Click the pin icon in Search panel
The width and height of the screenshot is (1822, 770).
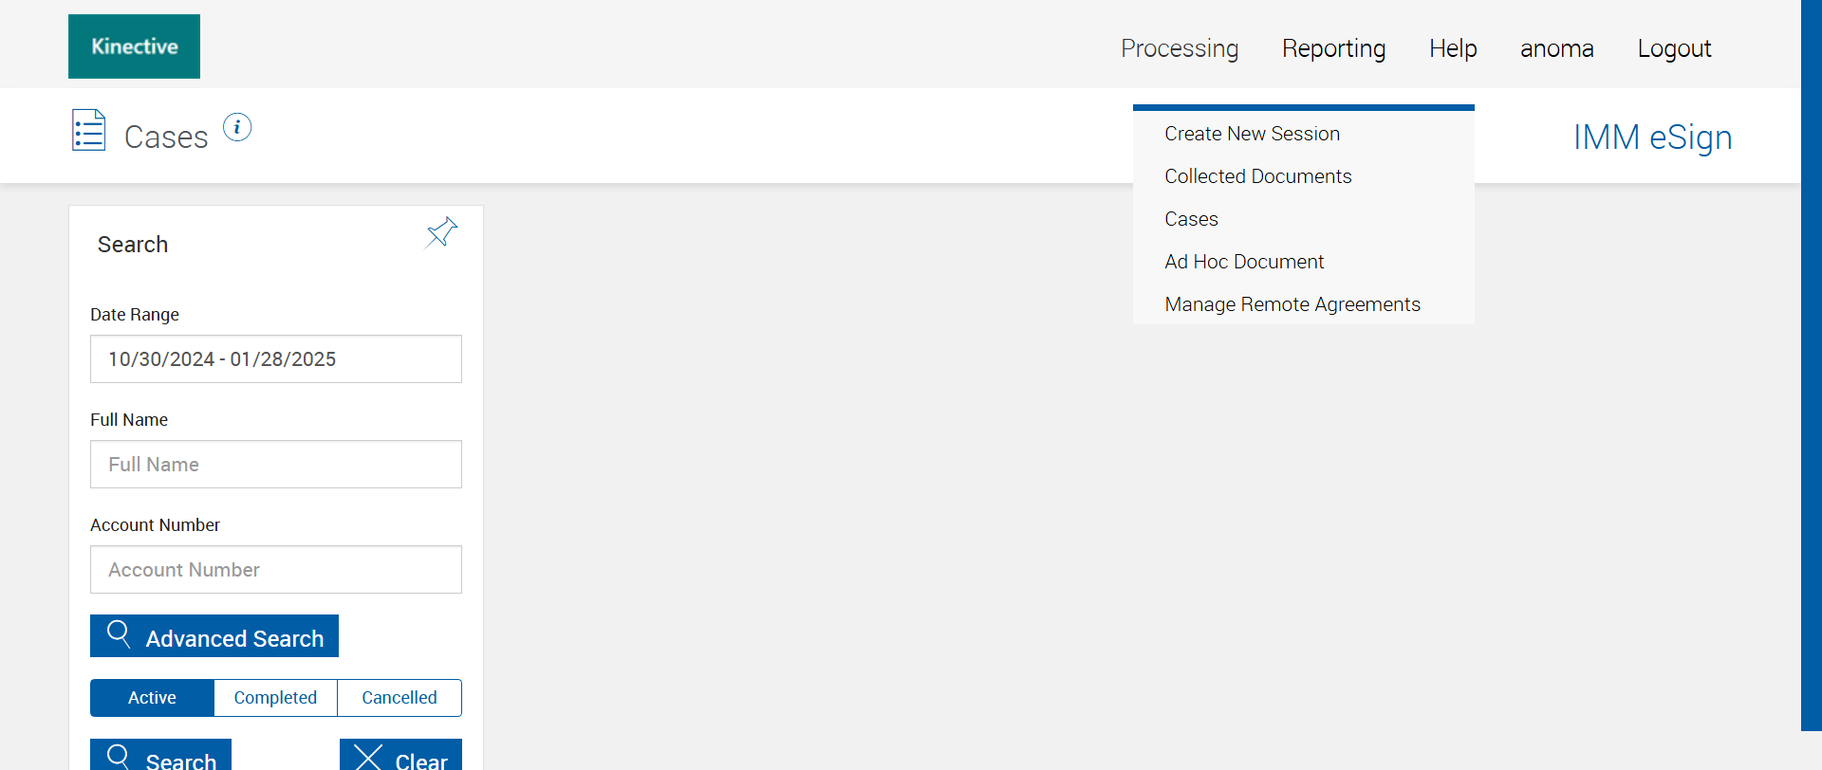(x=441, y=232)
